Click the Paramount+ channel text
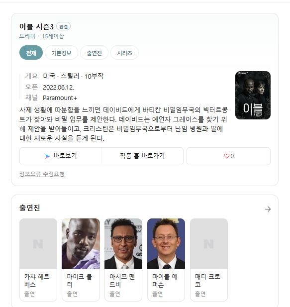Screen dimensions: 290x307 click(x=60, y=98)
